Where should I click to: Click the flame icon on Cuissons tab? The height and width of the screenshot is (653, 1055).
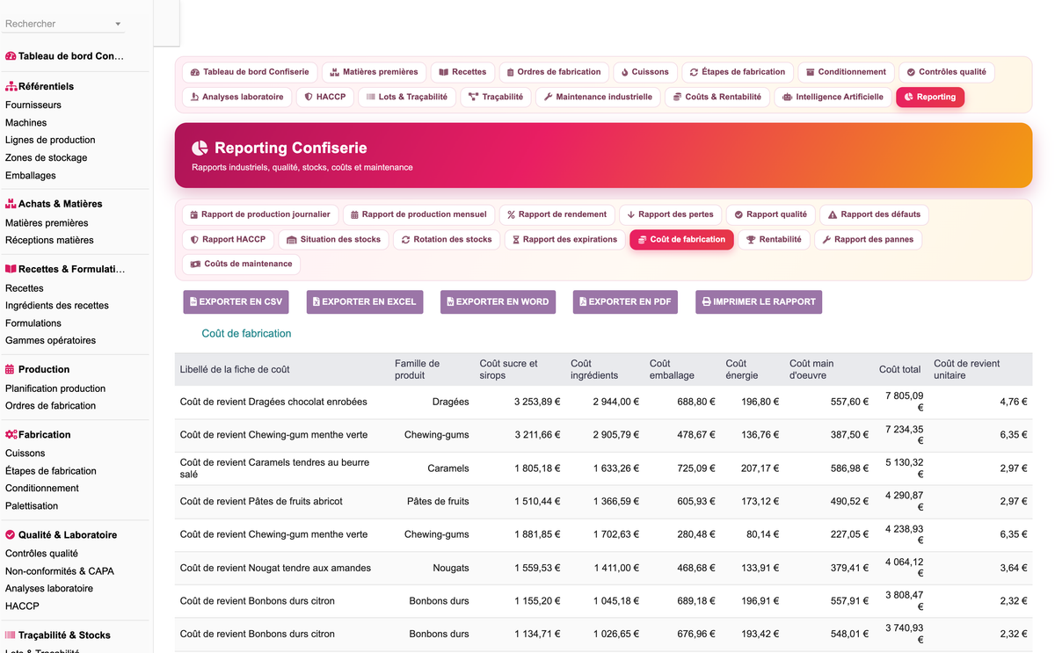(x=625, y=72)
